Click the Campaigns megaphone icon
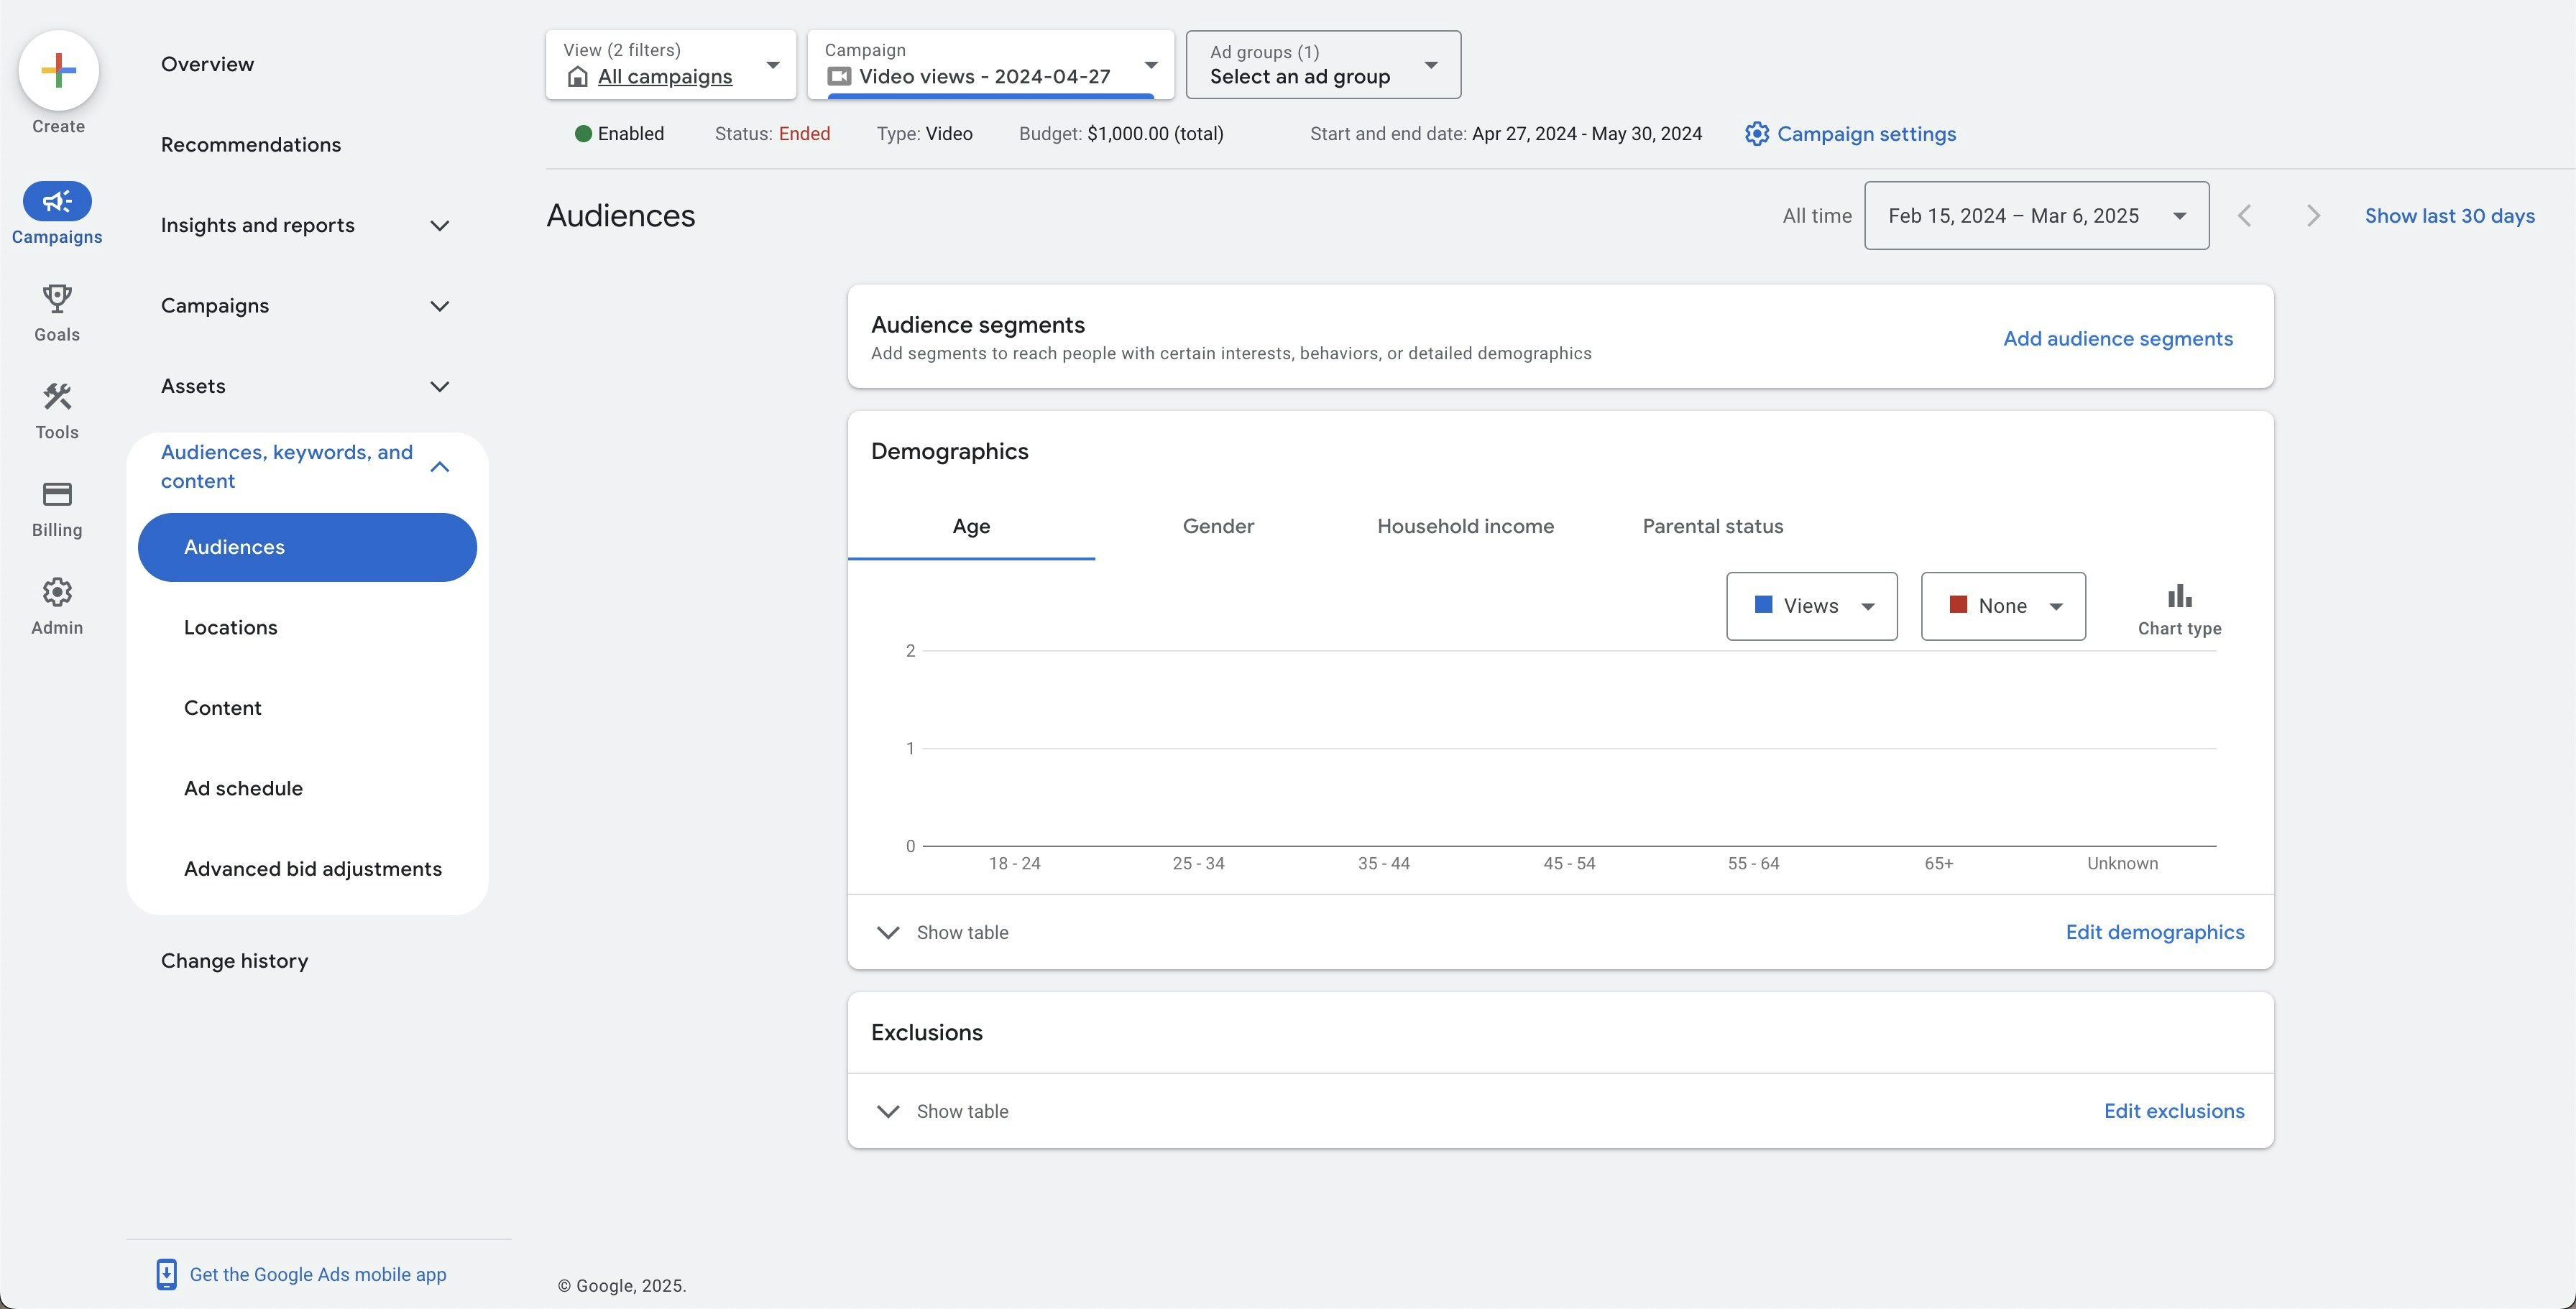The height and width of the screenshot is (1309, 2576). tap(57, 202)
